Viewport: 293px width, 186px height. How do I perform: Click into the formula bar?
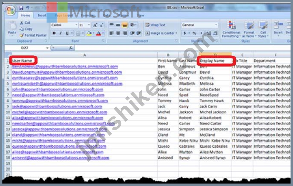click(182, 48)
